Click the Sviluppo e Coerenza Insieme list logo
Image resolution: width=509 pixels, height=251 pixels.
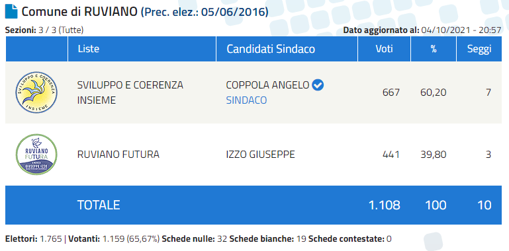click(36, 92)
